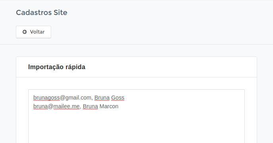This screenshot has width=273, height=143.
Task: Click the word Bruna before Goss
Action: pyautogui.click(x=102, y=98)
